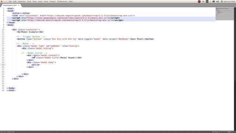Click the bootstrap.min.js script URL

click(69, 20)
